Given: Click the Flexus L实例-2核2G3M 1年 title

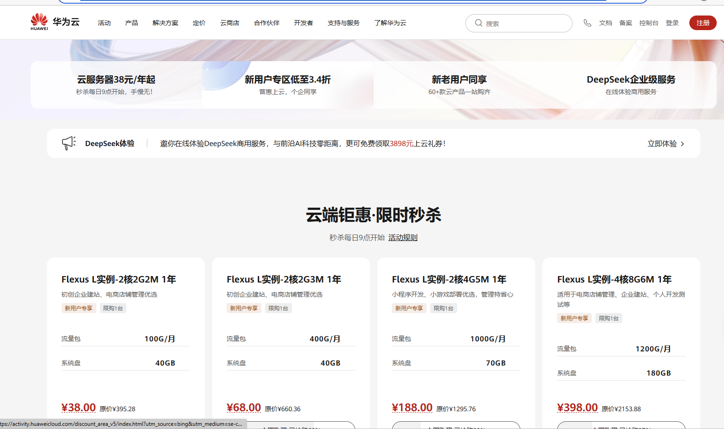Looking at the screenshot, I should pyautogui.click(x=284, y=279).
